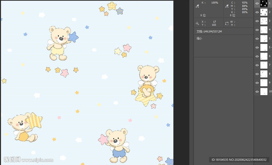Toggle the eye icon for layer 4
The height and width of the screenshot is (165, 272).
click(x=257, y=30)
